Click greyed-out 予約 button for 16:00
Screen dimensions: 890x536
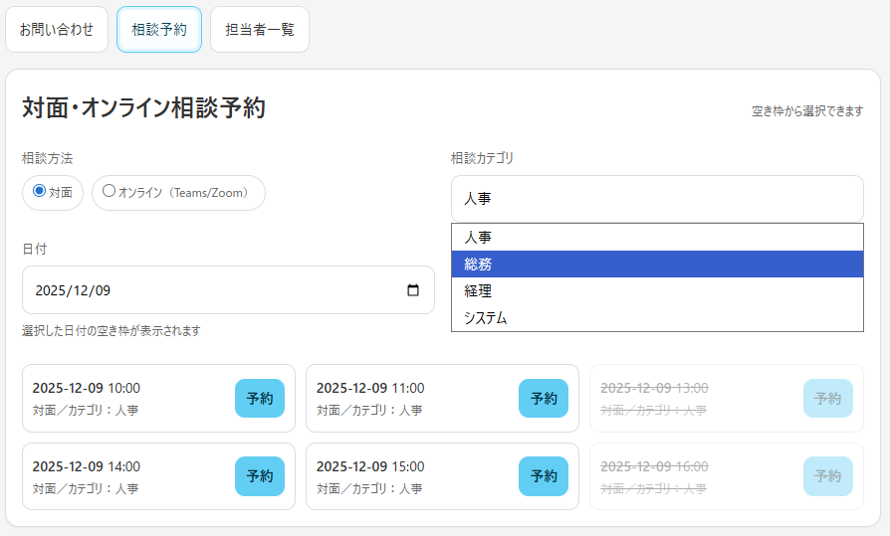827,476
